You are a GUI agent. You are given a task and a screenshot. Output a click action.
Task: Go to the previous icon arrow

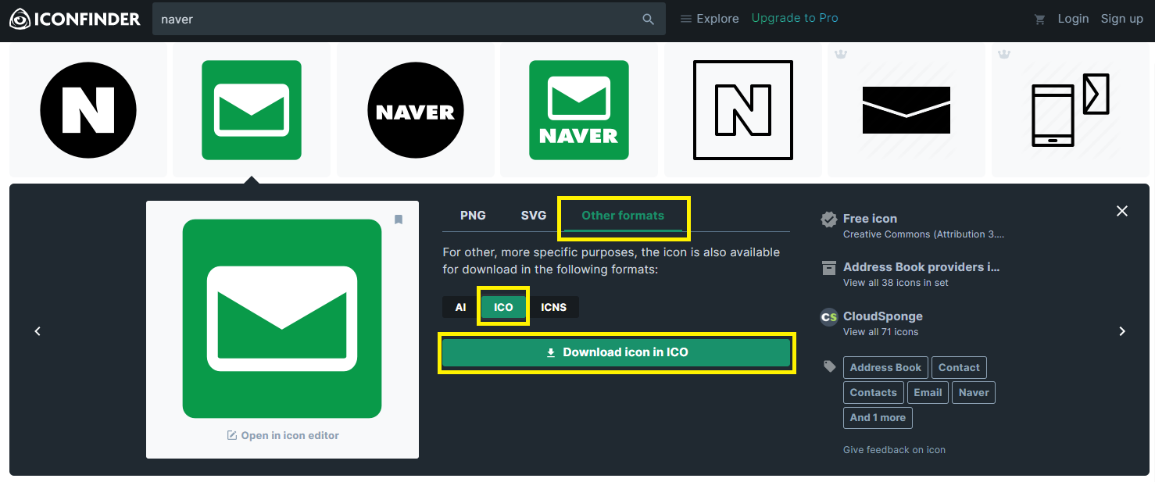tap(38, 331)
